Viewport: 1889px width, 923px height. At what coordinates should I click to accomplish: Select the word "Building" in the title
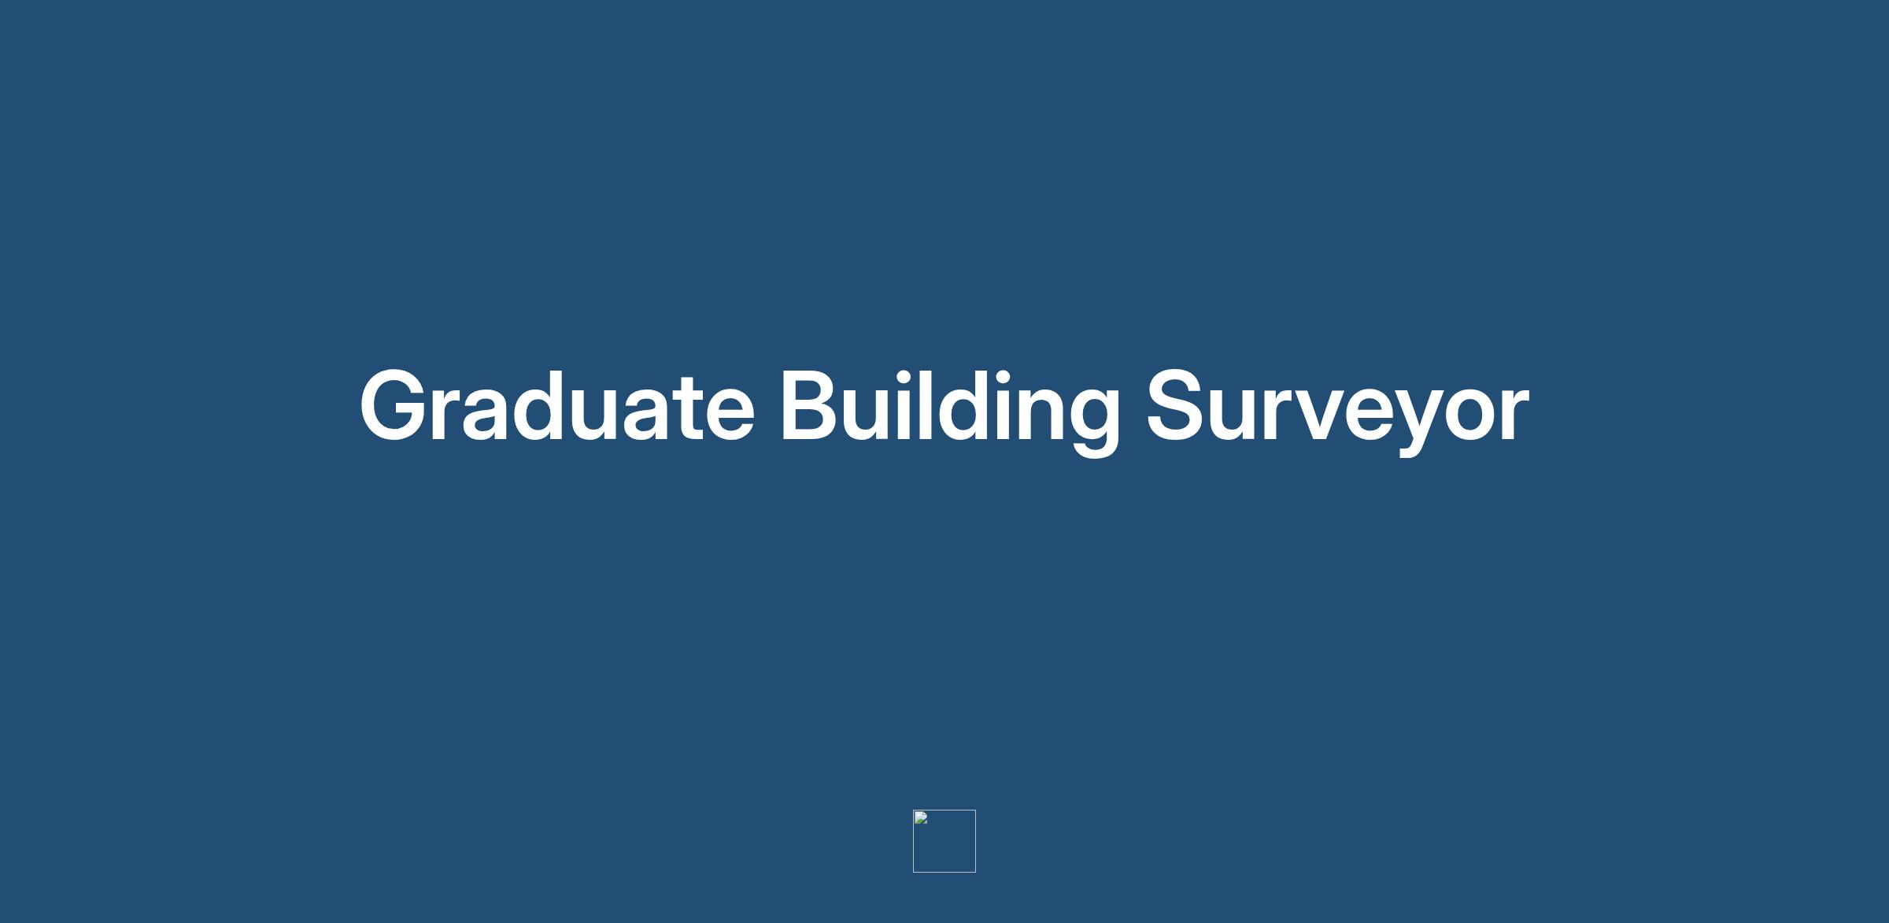pyautogui.click(x=949, y=406)
